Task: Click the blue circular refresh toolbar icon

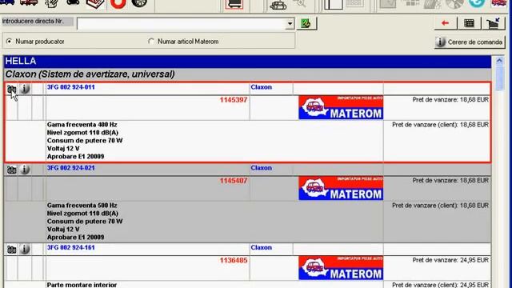Action: pyautogui.click(x=477, y=3)
